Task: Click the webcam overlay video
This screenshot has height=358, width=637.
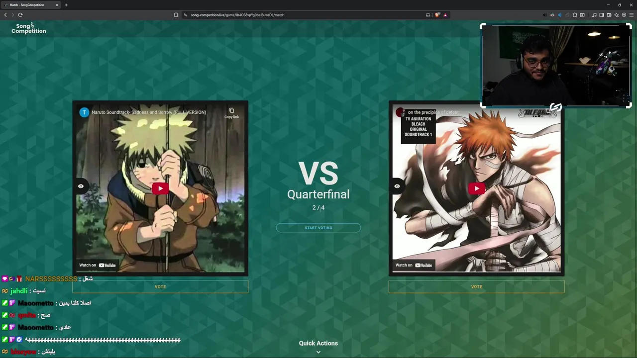Action: point(556,66)
